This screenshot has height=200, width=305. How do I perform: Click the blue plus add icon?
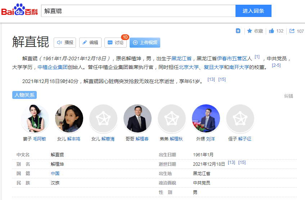238,31
